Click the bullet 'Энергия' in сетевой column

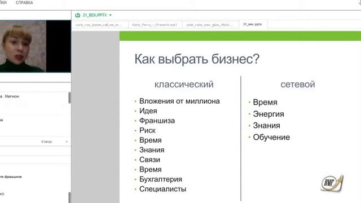268,114
